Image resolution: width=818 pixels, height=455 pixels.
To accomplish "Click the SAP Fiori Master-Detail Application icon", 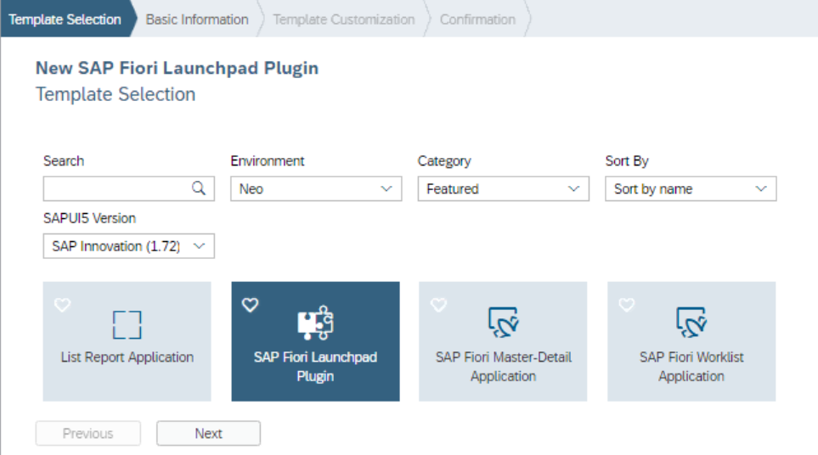I will coord(503,323).
